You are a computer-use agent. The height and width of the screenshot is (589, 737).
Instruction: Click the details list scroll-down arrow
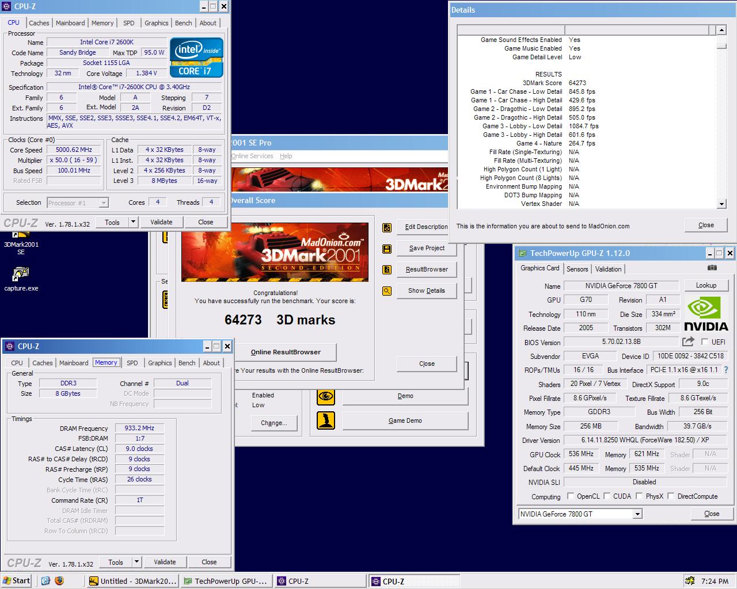click(x=721, y=204)
